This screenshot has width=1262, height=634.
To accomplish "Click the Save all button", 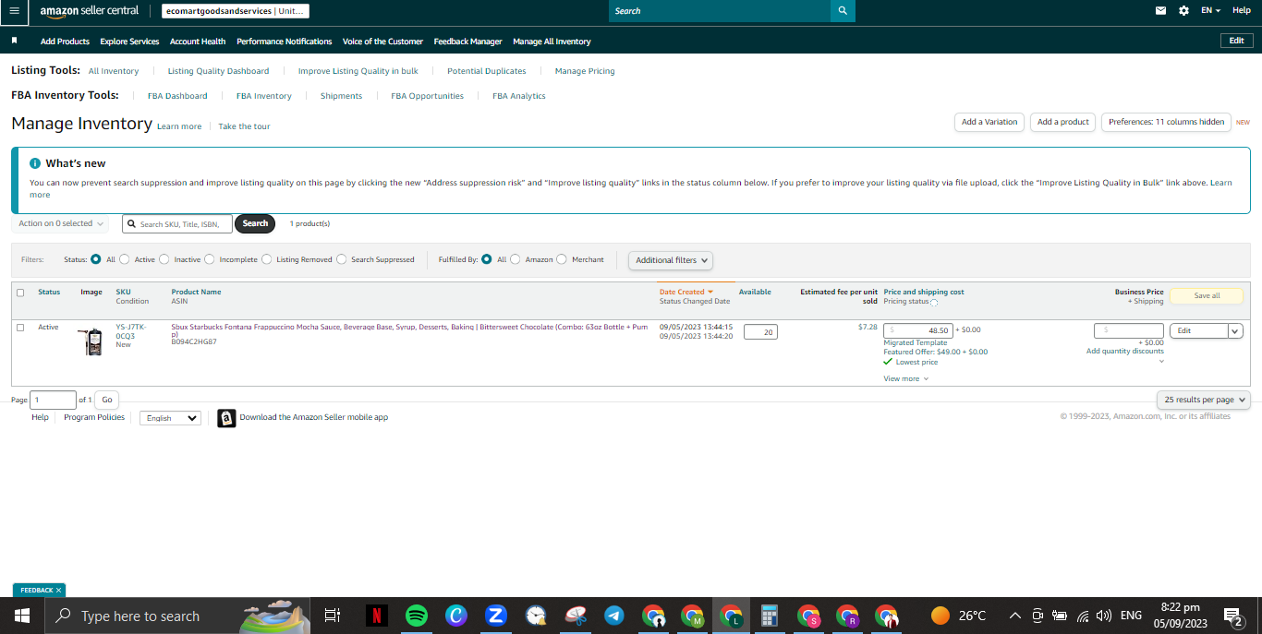I will (1207, 296).
